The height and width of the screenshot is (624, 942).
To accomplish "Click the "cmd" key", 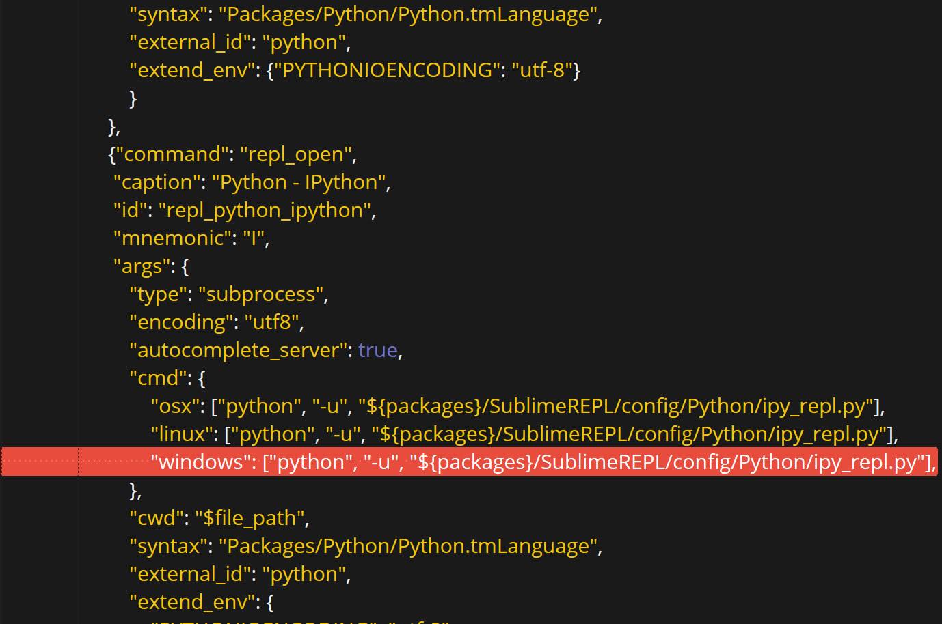I will [x=158, y=378].
